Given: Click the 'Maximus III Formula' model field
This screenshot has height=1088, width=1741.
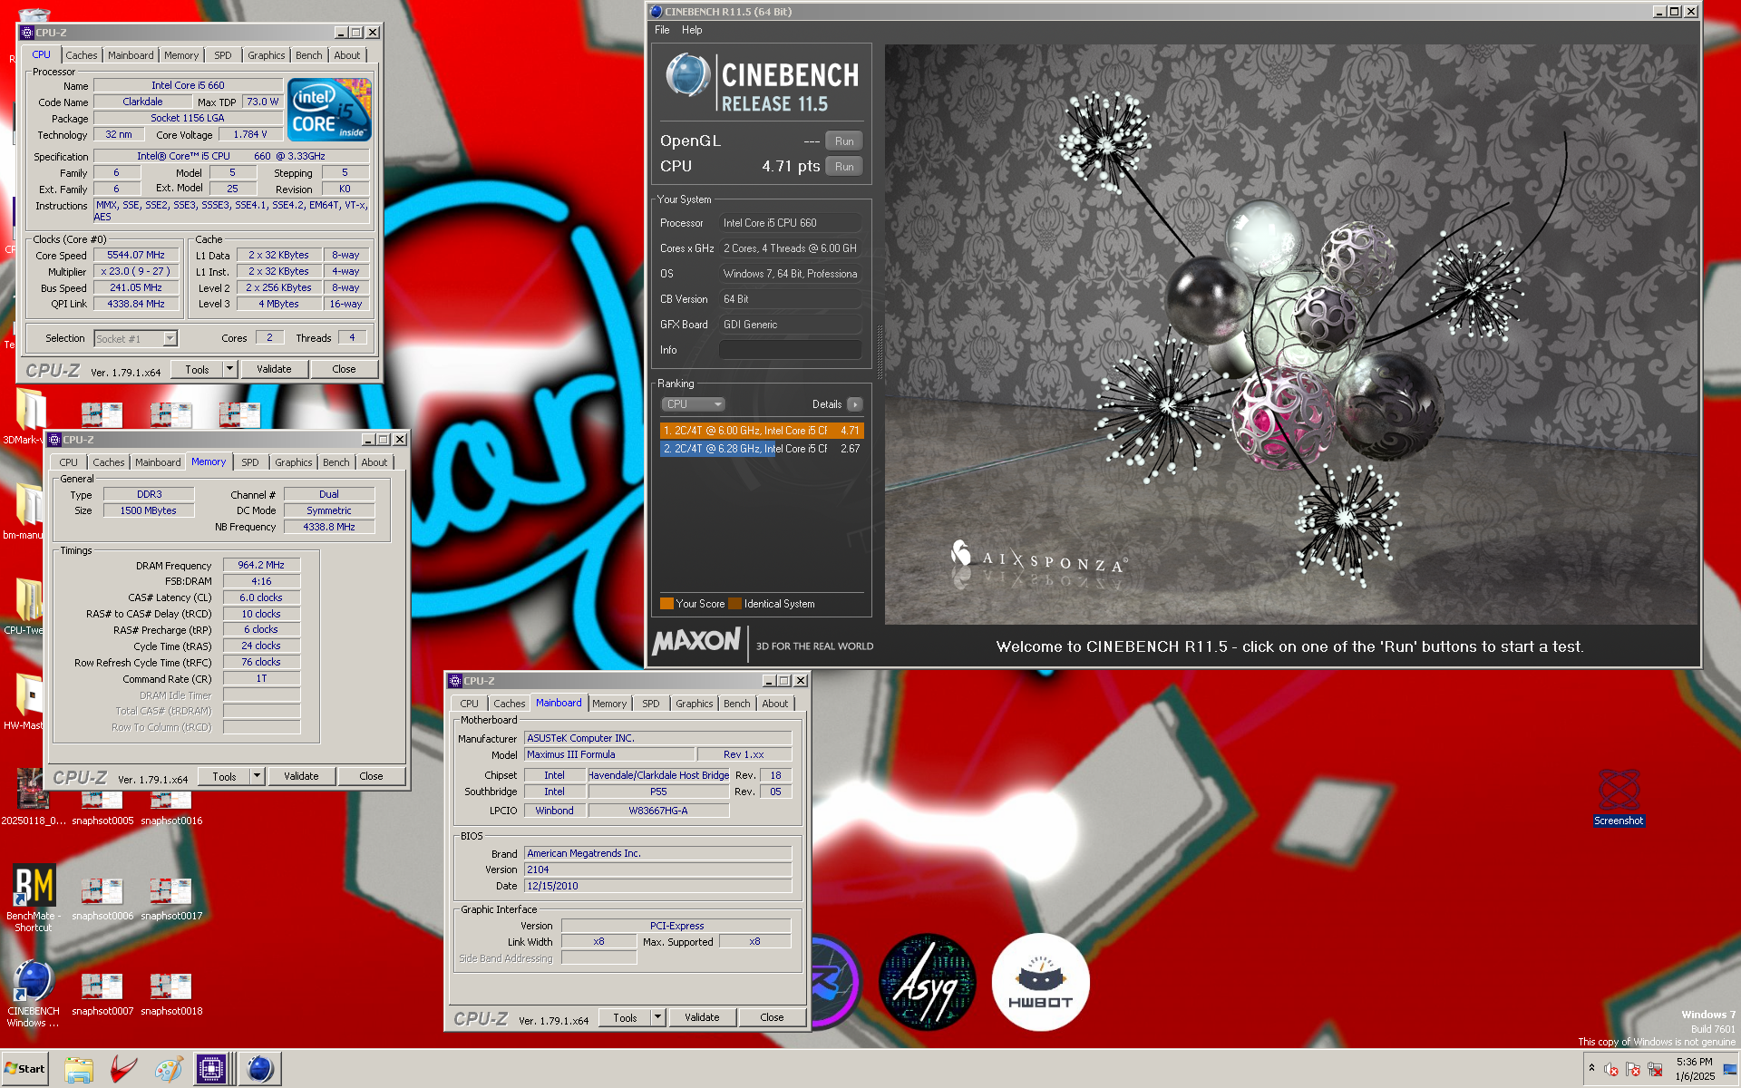Looking at the screenshot, I should (x=609, y=754).
